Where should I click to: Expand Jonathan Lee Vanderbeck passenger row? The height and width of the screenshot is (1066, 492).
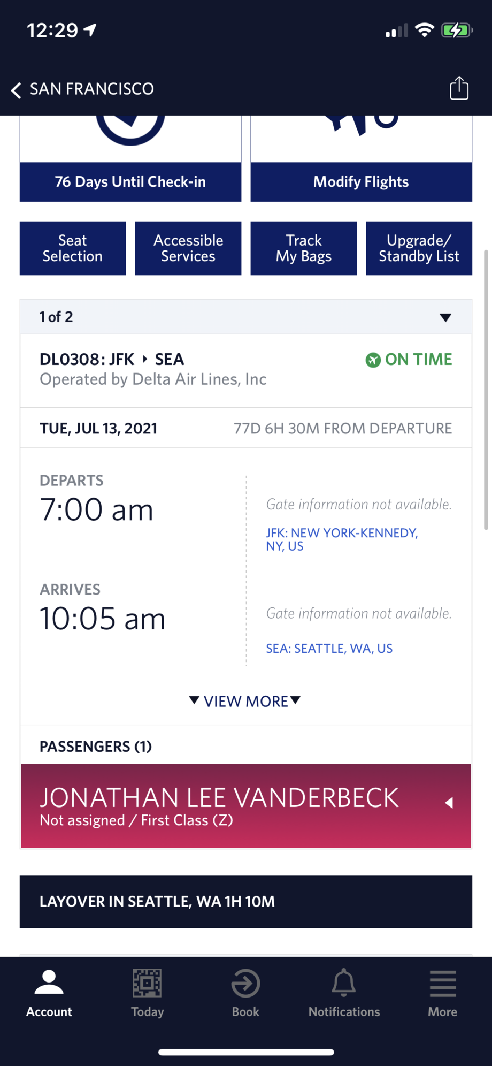coord(246,806)
